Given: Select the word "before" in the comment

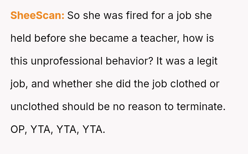Looking at the screenshot, I should [x=50, y=38].
